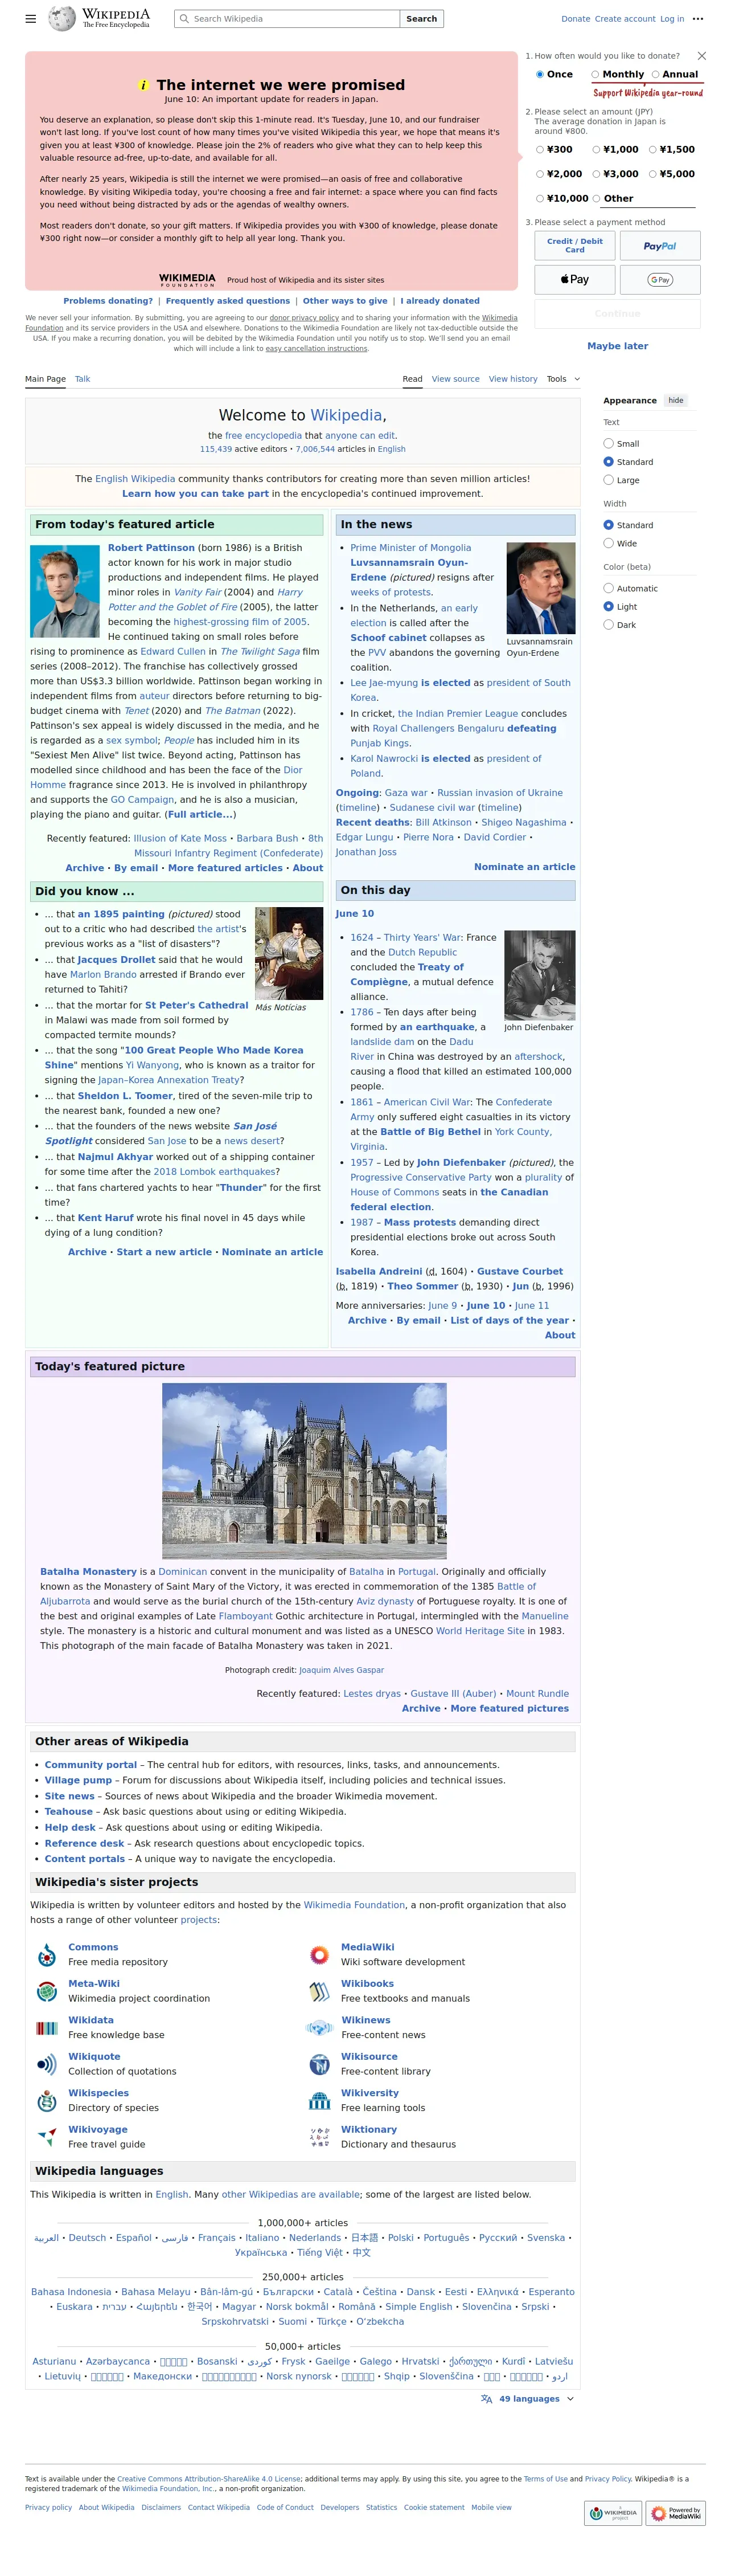Open the John Diefenbaker photo
The width and height of the screenshot is (731, 2576).
click(539, 975)
